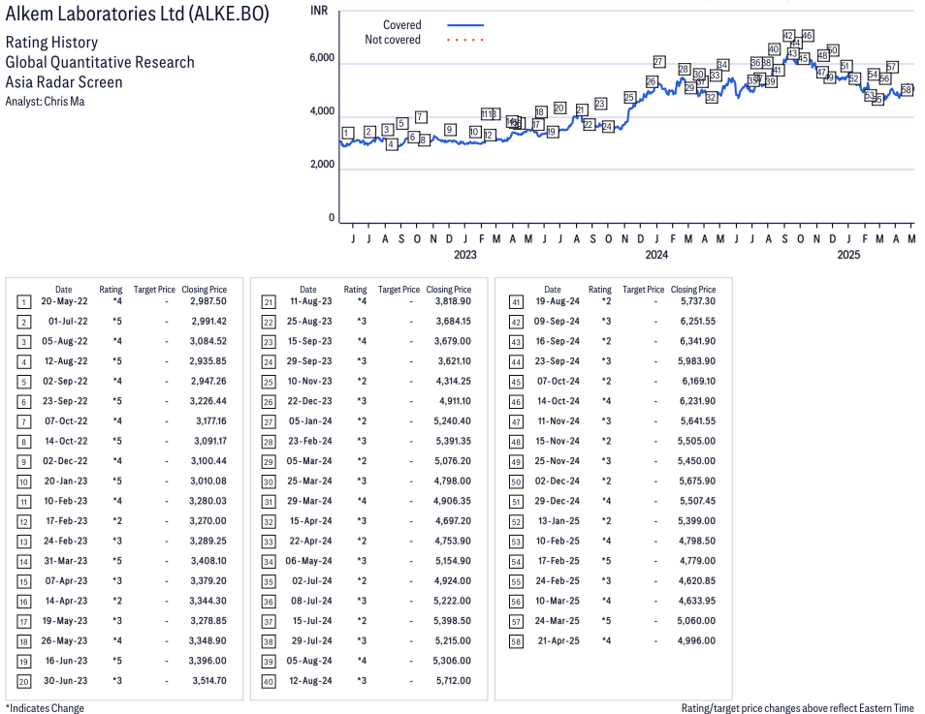Click closing price 4,314.25

(x=454, y=382)
